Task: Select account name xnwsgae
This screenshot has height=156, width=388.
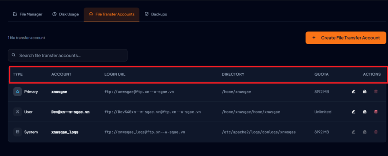Action: pyautogui.click(x=59, y=92)
